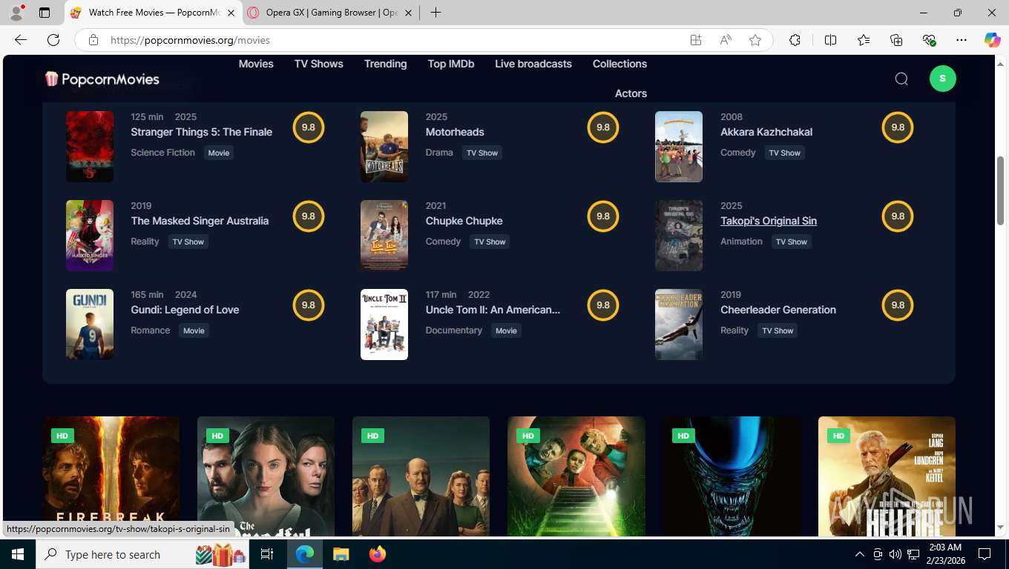Open the Settings and more ellipsis
Viewport: 1009px width, 569px height.
[962, 40]
